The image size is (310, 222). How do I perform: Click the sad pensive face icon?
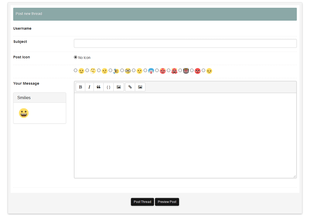click(x=209, y=71)
